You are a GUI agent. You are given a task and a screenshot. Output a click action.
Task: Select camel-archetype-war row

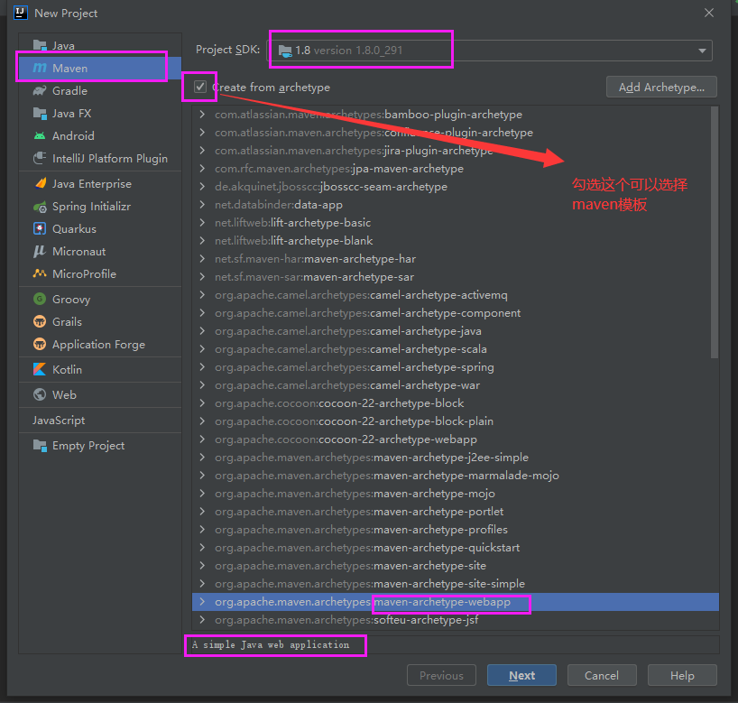pyautogui.click(x=455, y=385)
